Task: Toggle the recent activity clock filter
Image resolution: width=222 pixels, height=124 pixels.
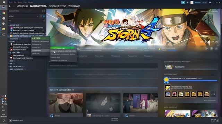Action: pos(41,16)
